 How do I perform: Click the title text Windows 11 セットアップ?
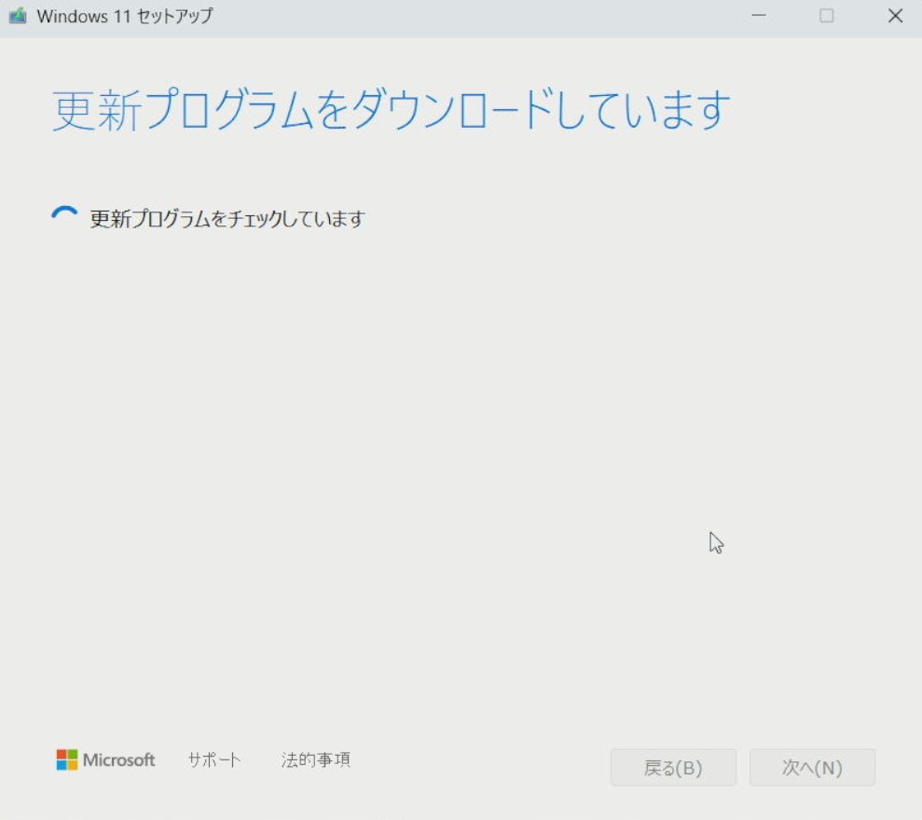(125, 16)
